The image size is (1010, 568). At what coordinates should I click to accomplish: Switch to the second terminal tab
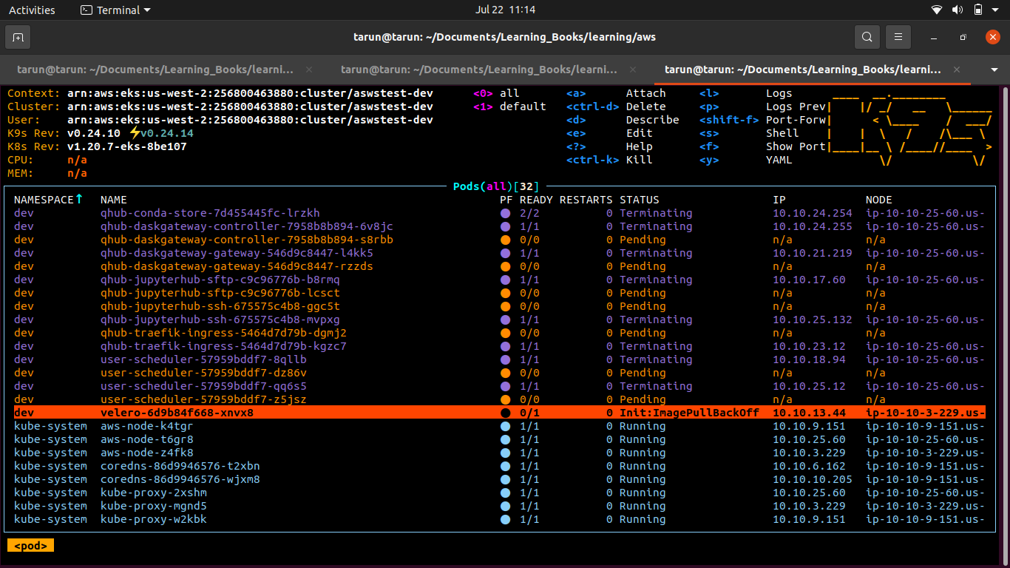pyautogui.click(x=479, y=70)
